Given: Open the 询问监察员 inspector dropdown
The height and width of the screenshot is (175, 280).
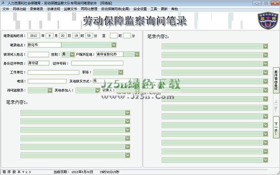Looking at the screenshot, I should tap(50, 90).
